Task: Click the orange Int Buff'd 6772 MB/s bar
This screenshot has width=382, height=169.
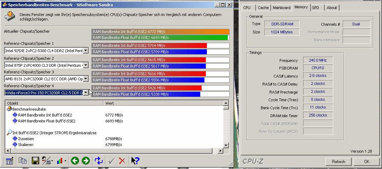Action: point(160,32)
